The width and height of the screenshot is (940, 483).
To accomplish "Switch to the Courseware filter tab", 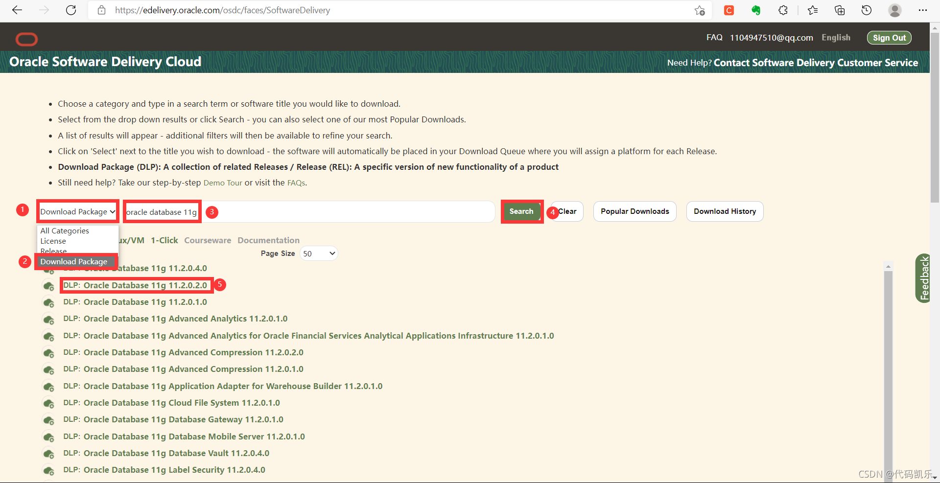I will tap(208, 240).
